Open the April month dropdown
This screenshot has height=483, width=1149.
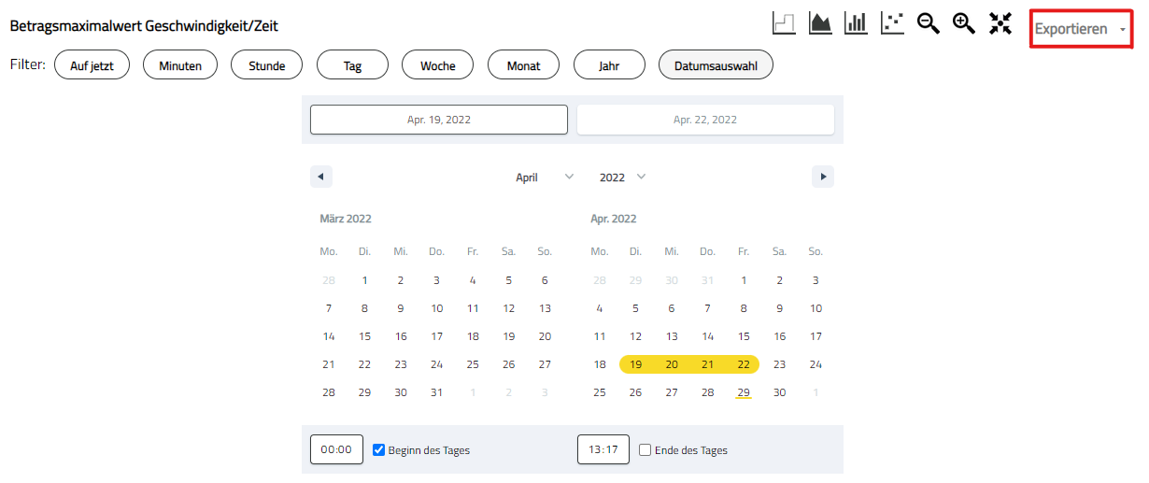545,178
